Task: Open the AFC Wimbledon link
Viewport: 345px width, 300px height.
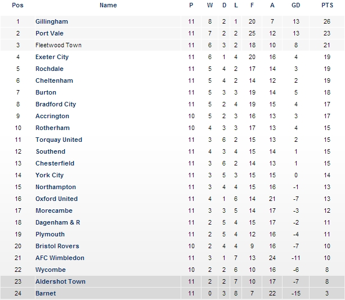Action: click(60, 258)
